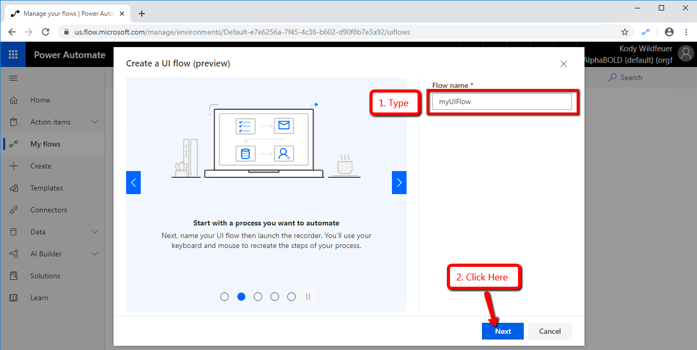Click the My flows icon

click(14, 144)
